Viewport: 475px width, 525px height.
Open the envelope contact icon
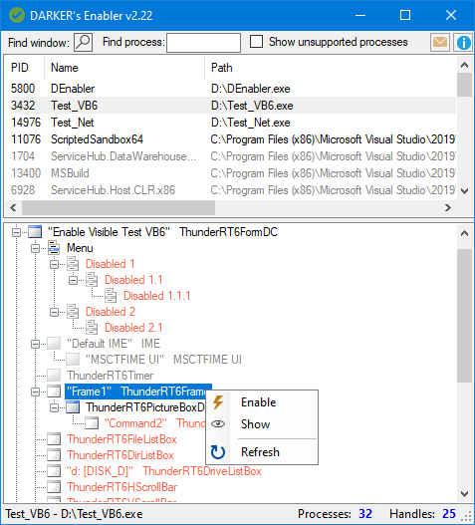[x=439, y=43]
